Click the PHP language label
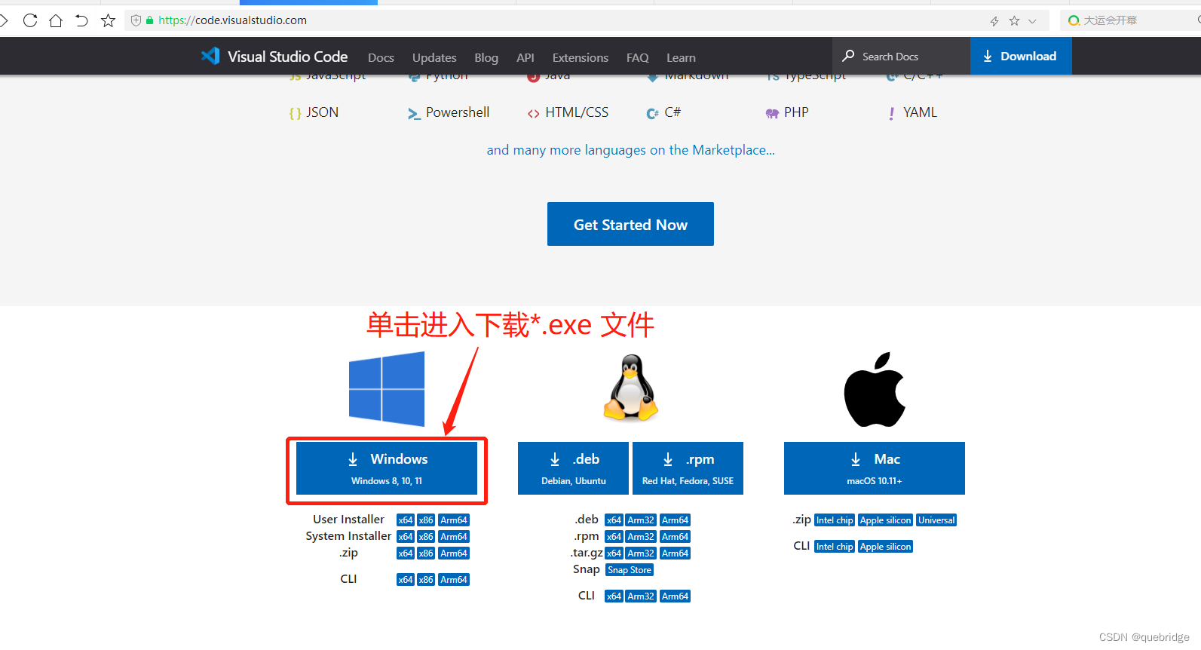Image resolution: width=1201 pixels, height=650 pixels. [796, 112]
